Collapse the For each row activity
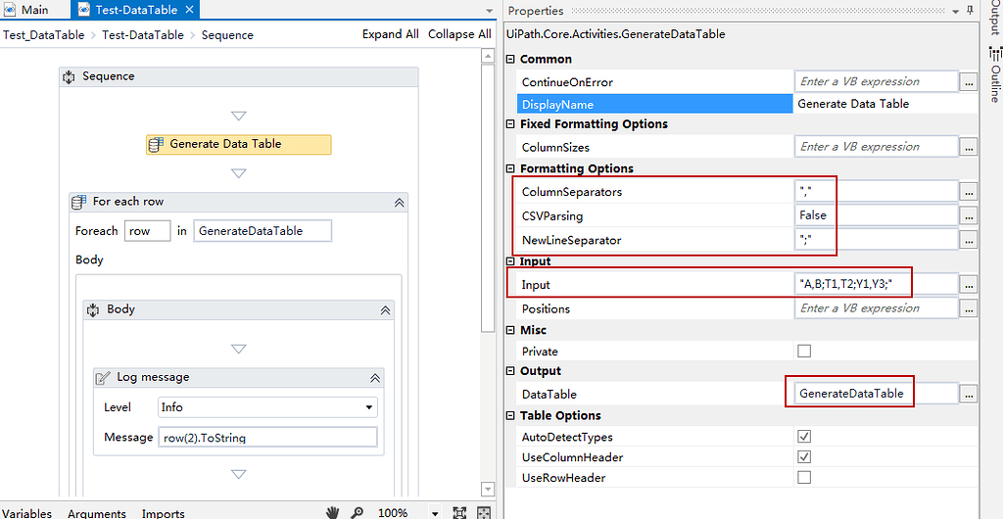The height and width of the screenshot is (519, 1003). coord(399,203)
